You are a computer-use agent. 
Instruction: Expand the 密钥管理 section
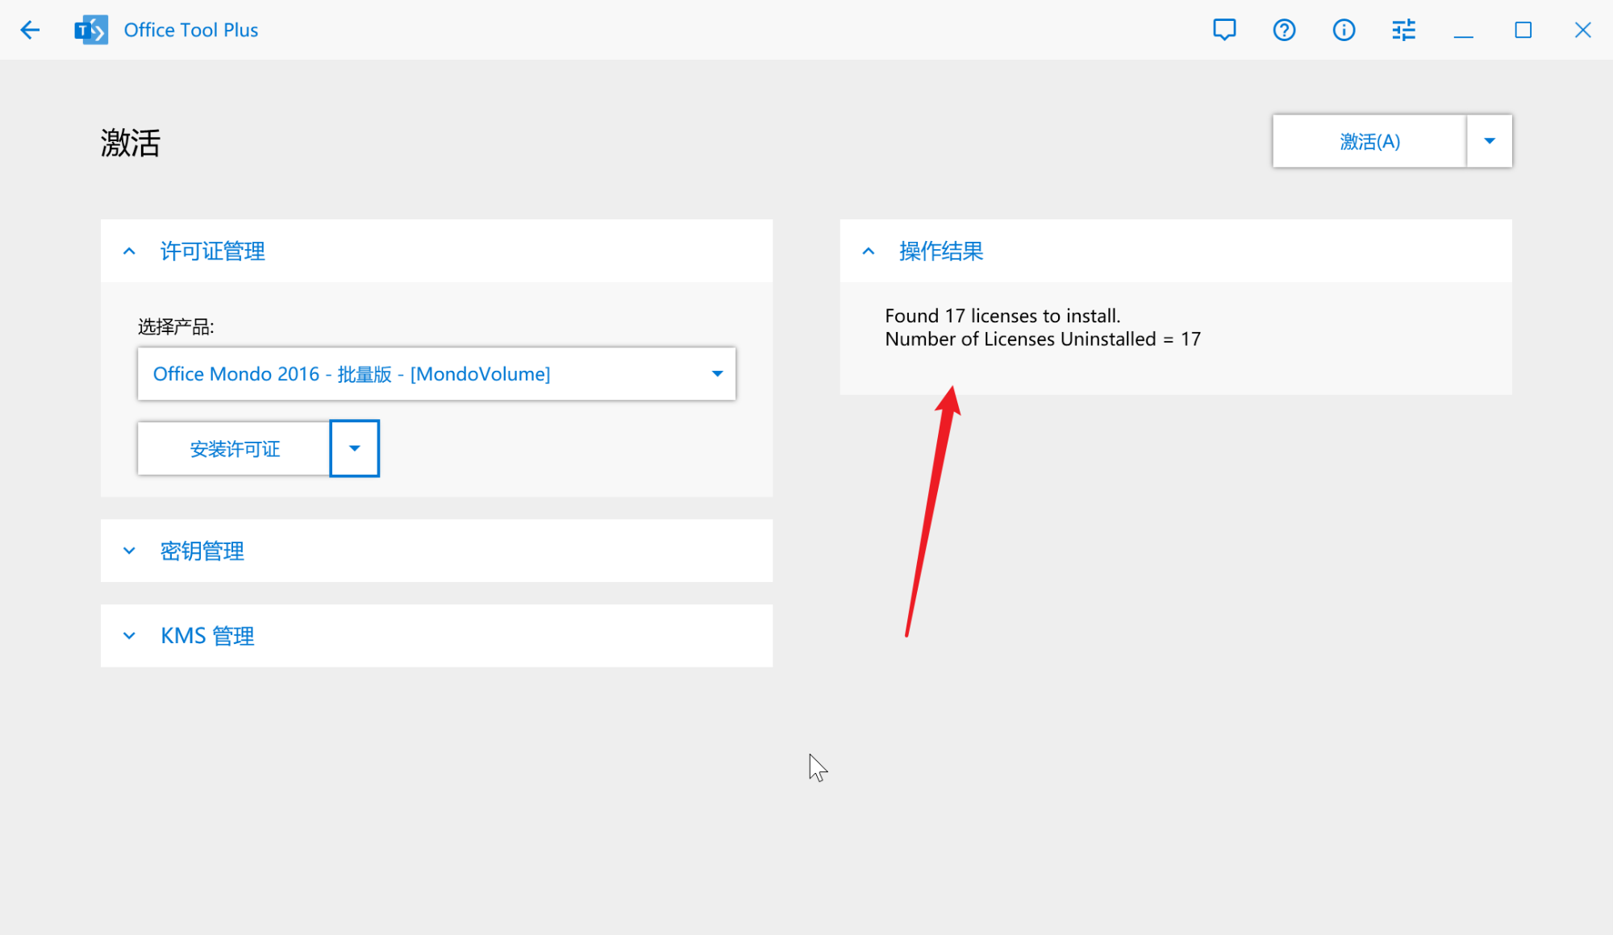click(x=436, y=551)
